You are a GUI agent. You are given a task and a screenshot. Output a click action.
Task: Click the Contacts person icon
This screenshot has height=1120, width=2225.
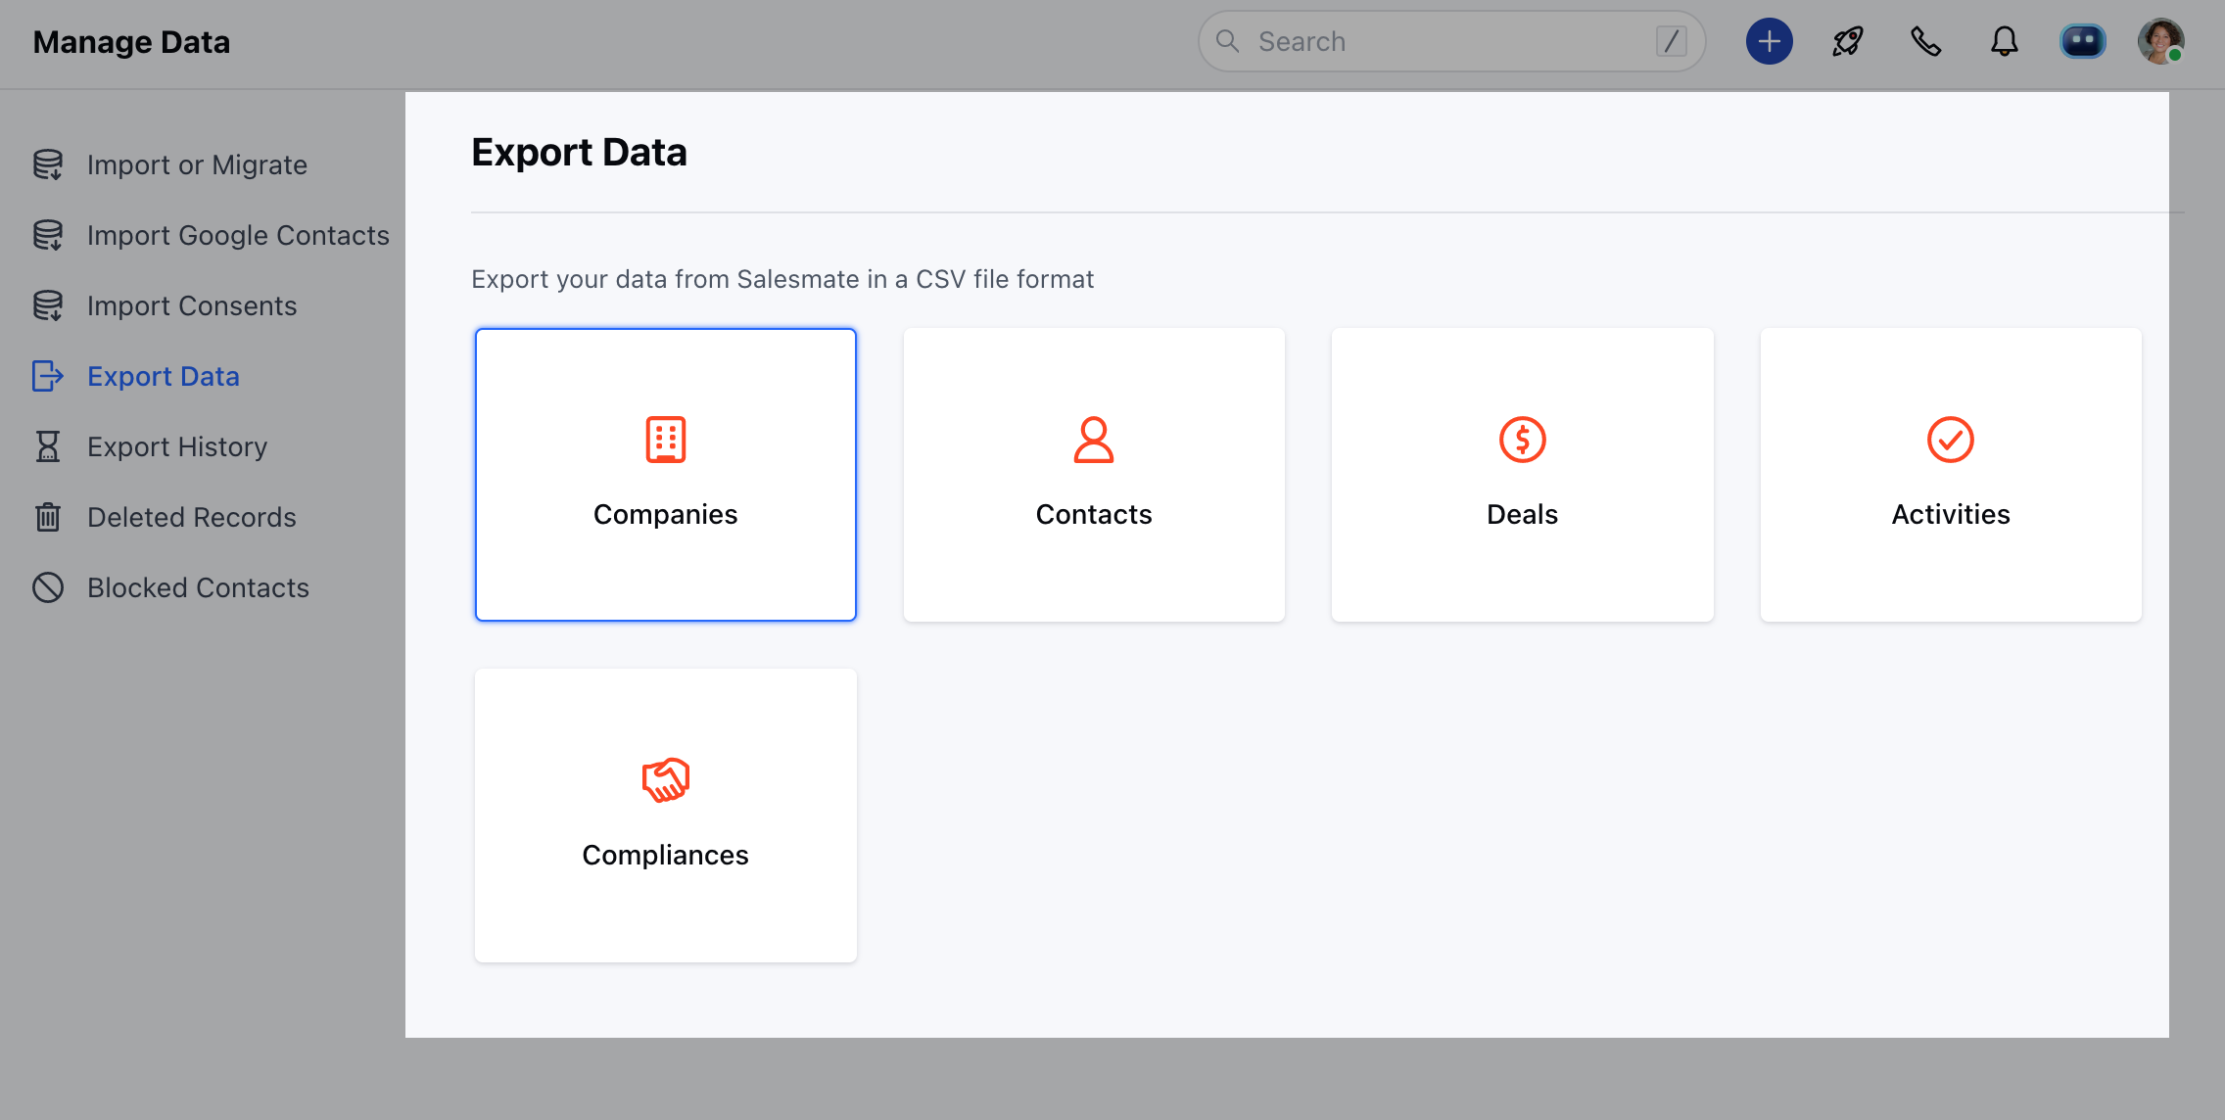click(x=1094, y=440)
